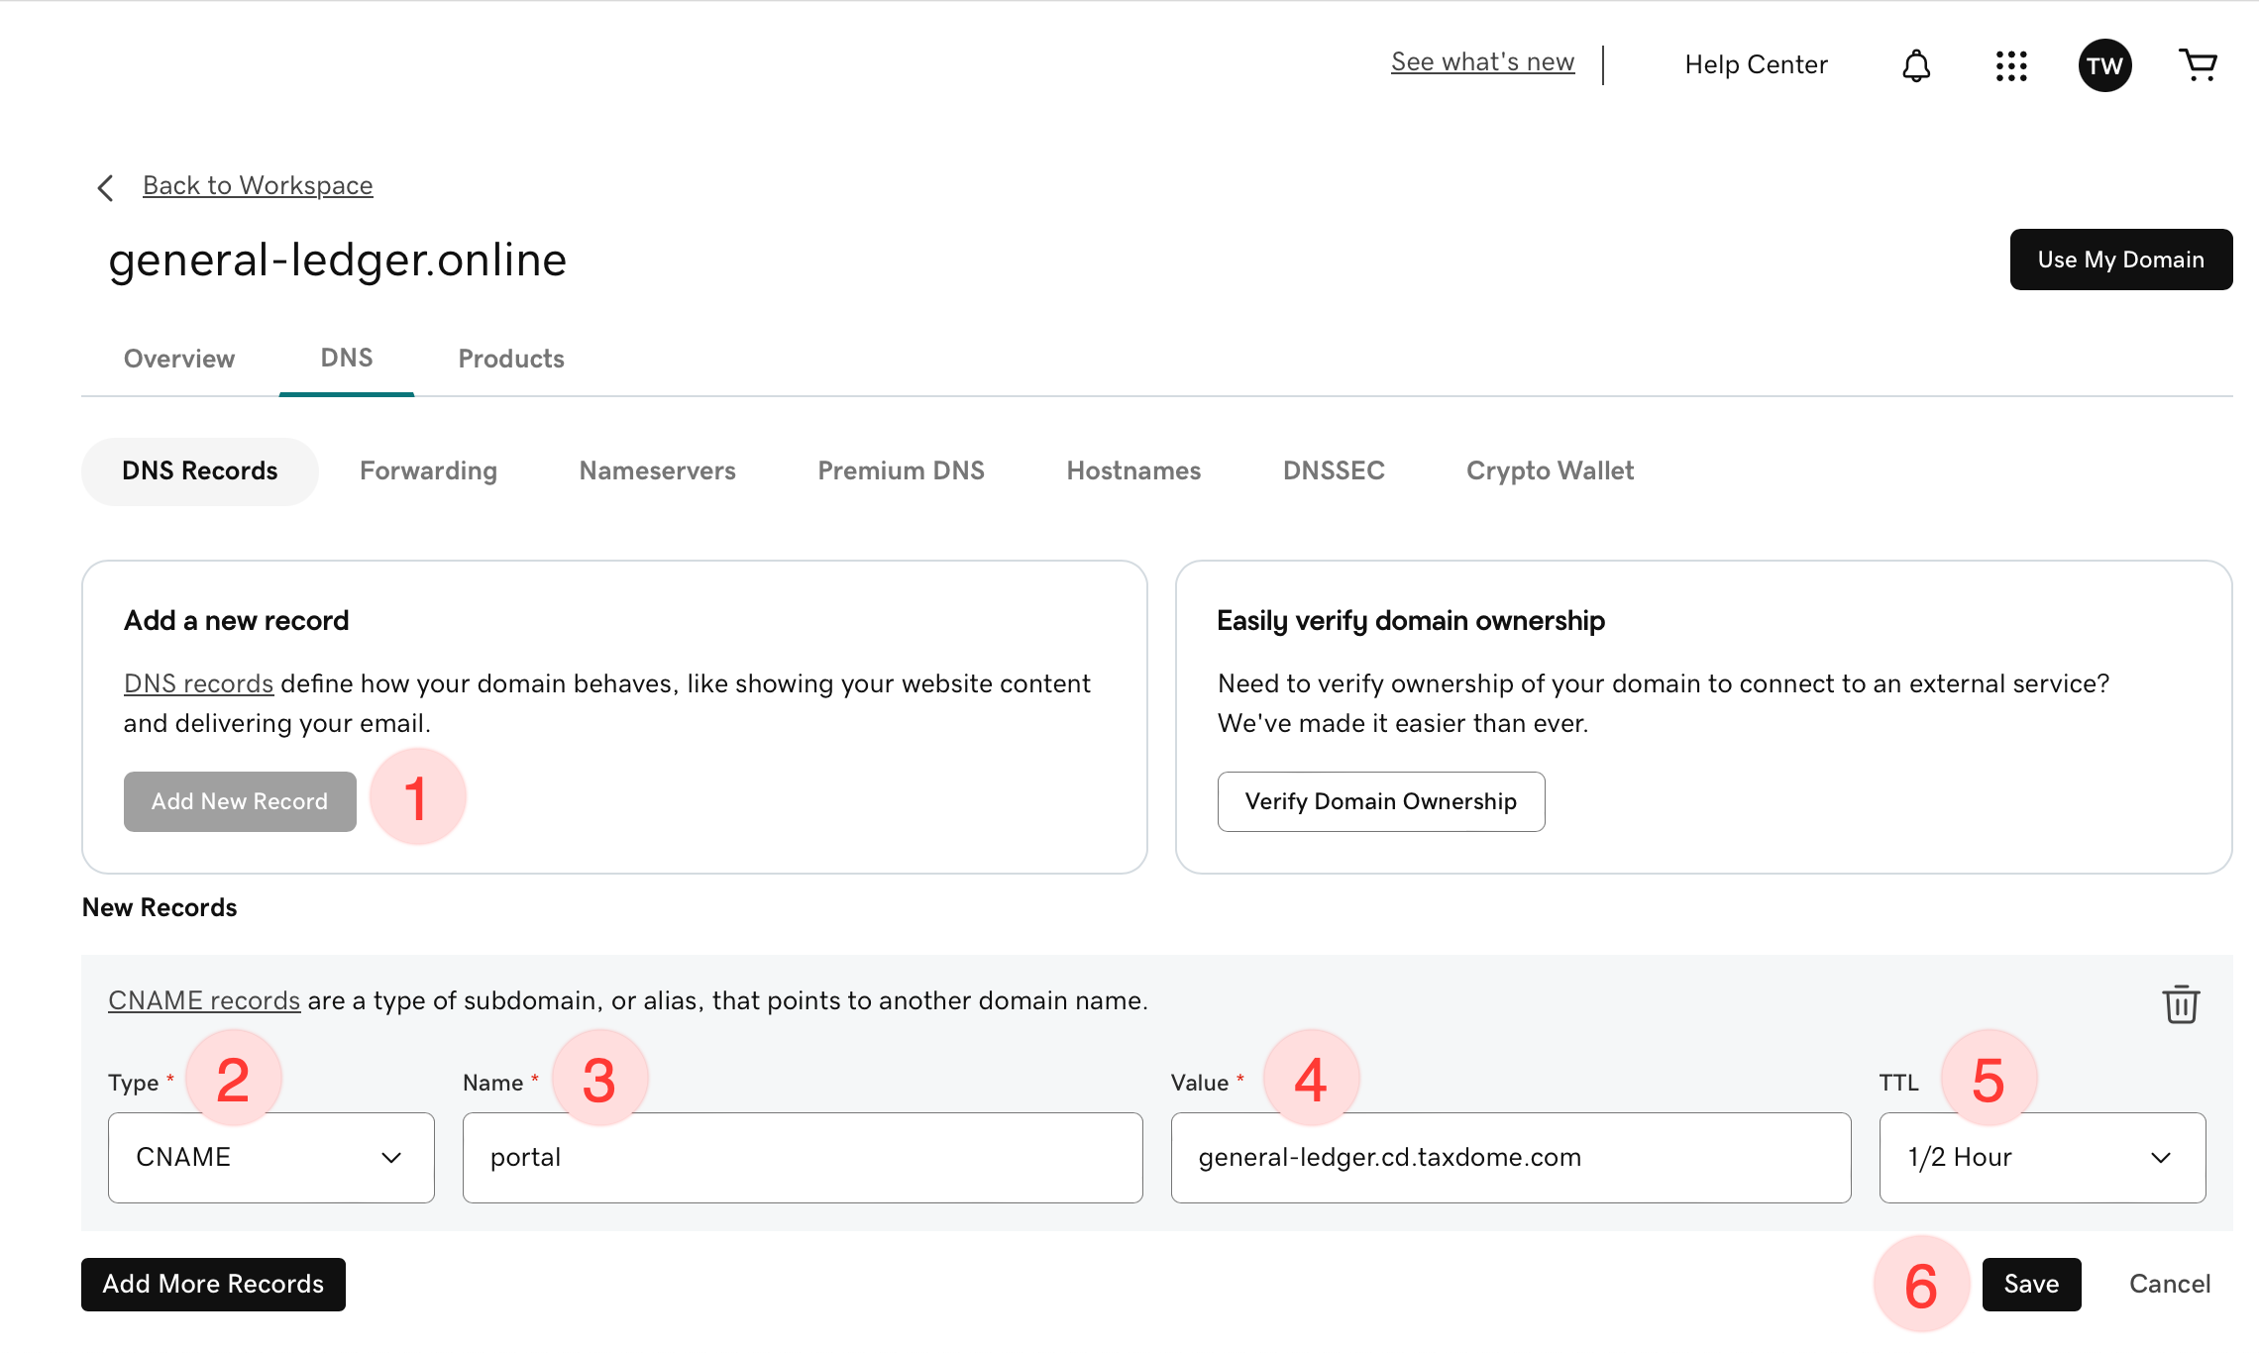This screenshot has height=1353, width=2259.
Task: Follow the See what's new link
Action: [1482, 62]
